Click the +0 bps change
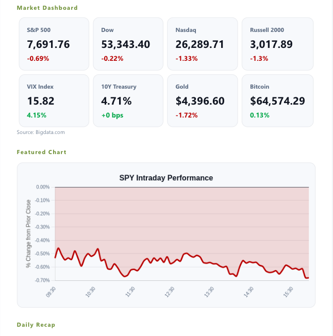333x336 pixels. (x=112, y=115)
